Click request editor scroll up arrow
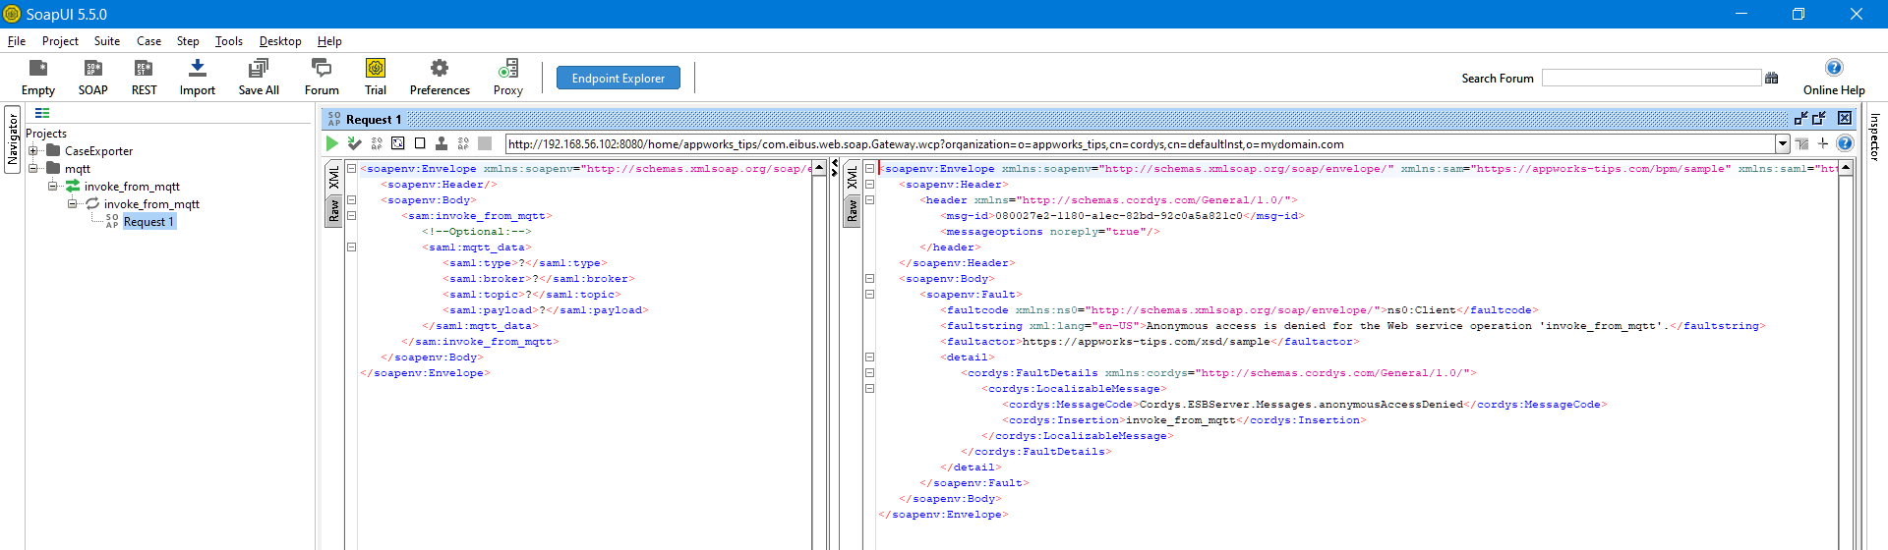This screenshot has width=1888, height=550. click(819, 169)
